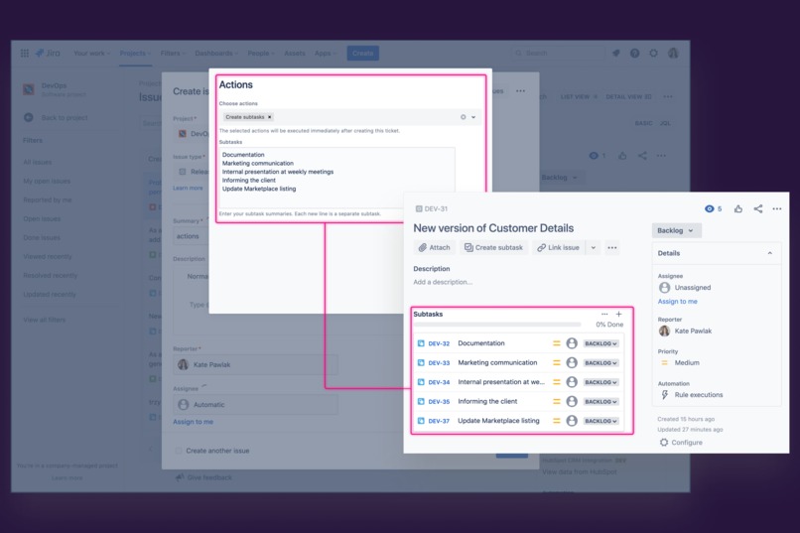Open subtask DEV-34 link

click(x=439, y=382)
